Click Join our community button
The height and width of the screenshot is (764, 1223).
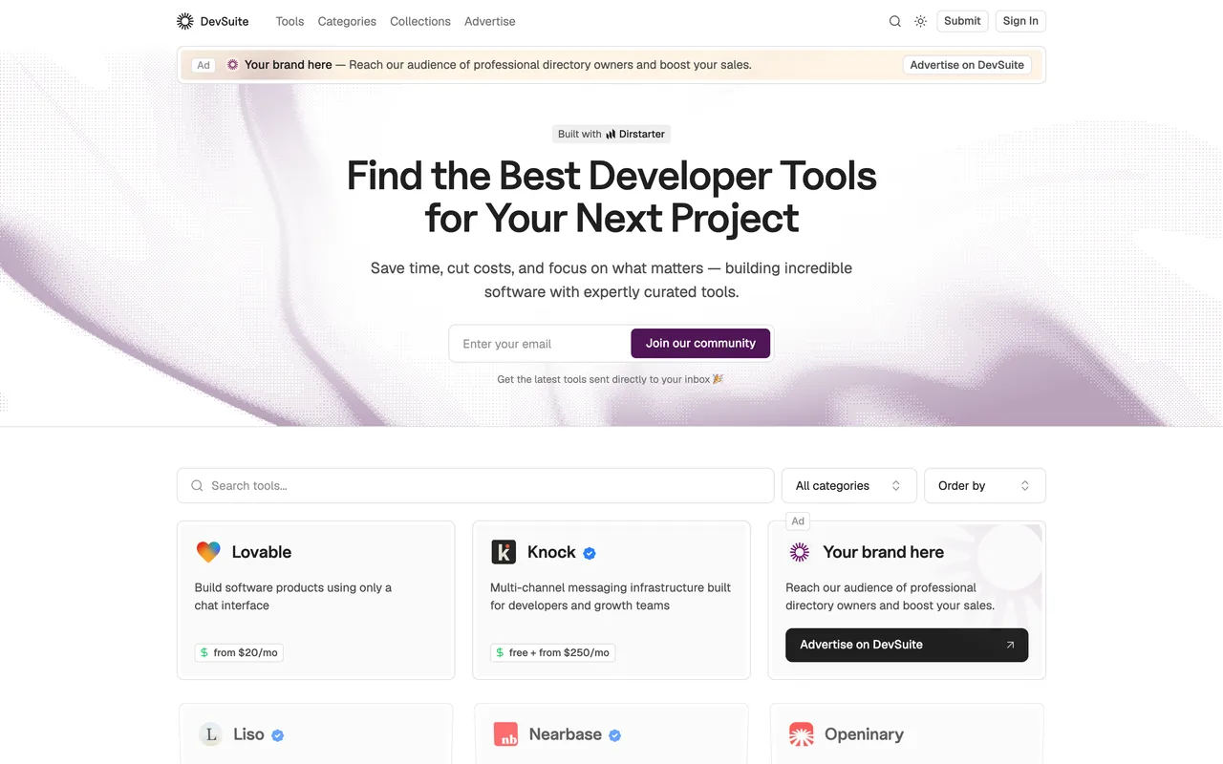pos(700,344)
